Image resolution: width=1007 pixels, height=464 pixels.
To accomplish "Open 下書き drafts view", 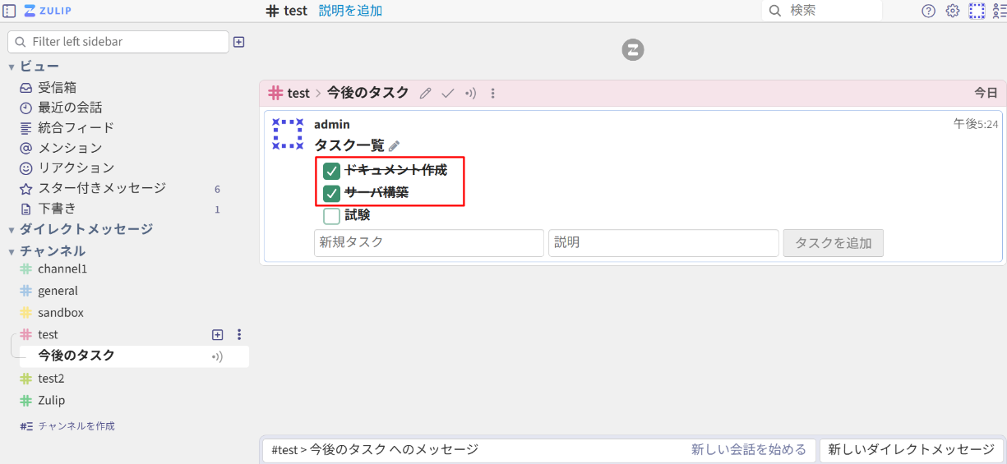I will (57, 209).
